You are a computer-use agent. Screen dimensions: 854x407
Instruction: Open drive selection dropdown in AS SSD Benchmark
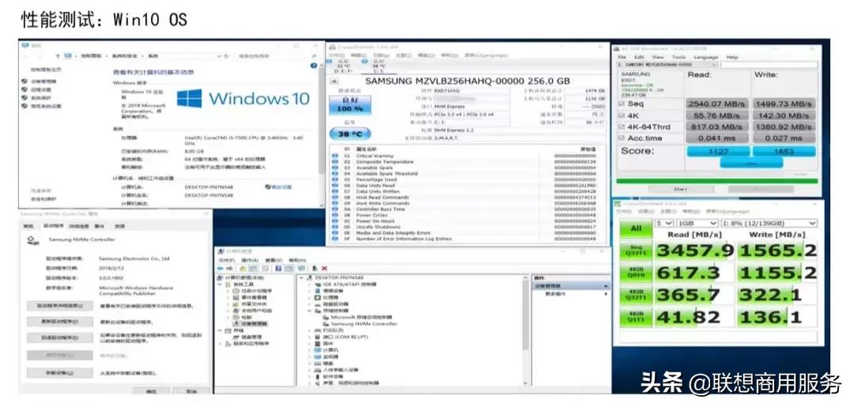(667, 65)
